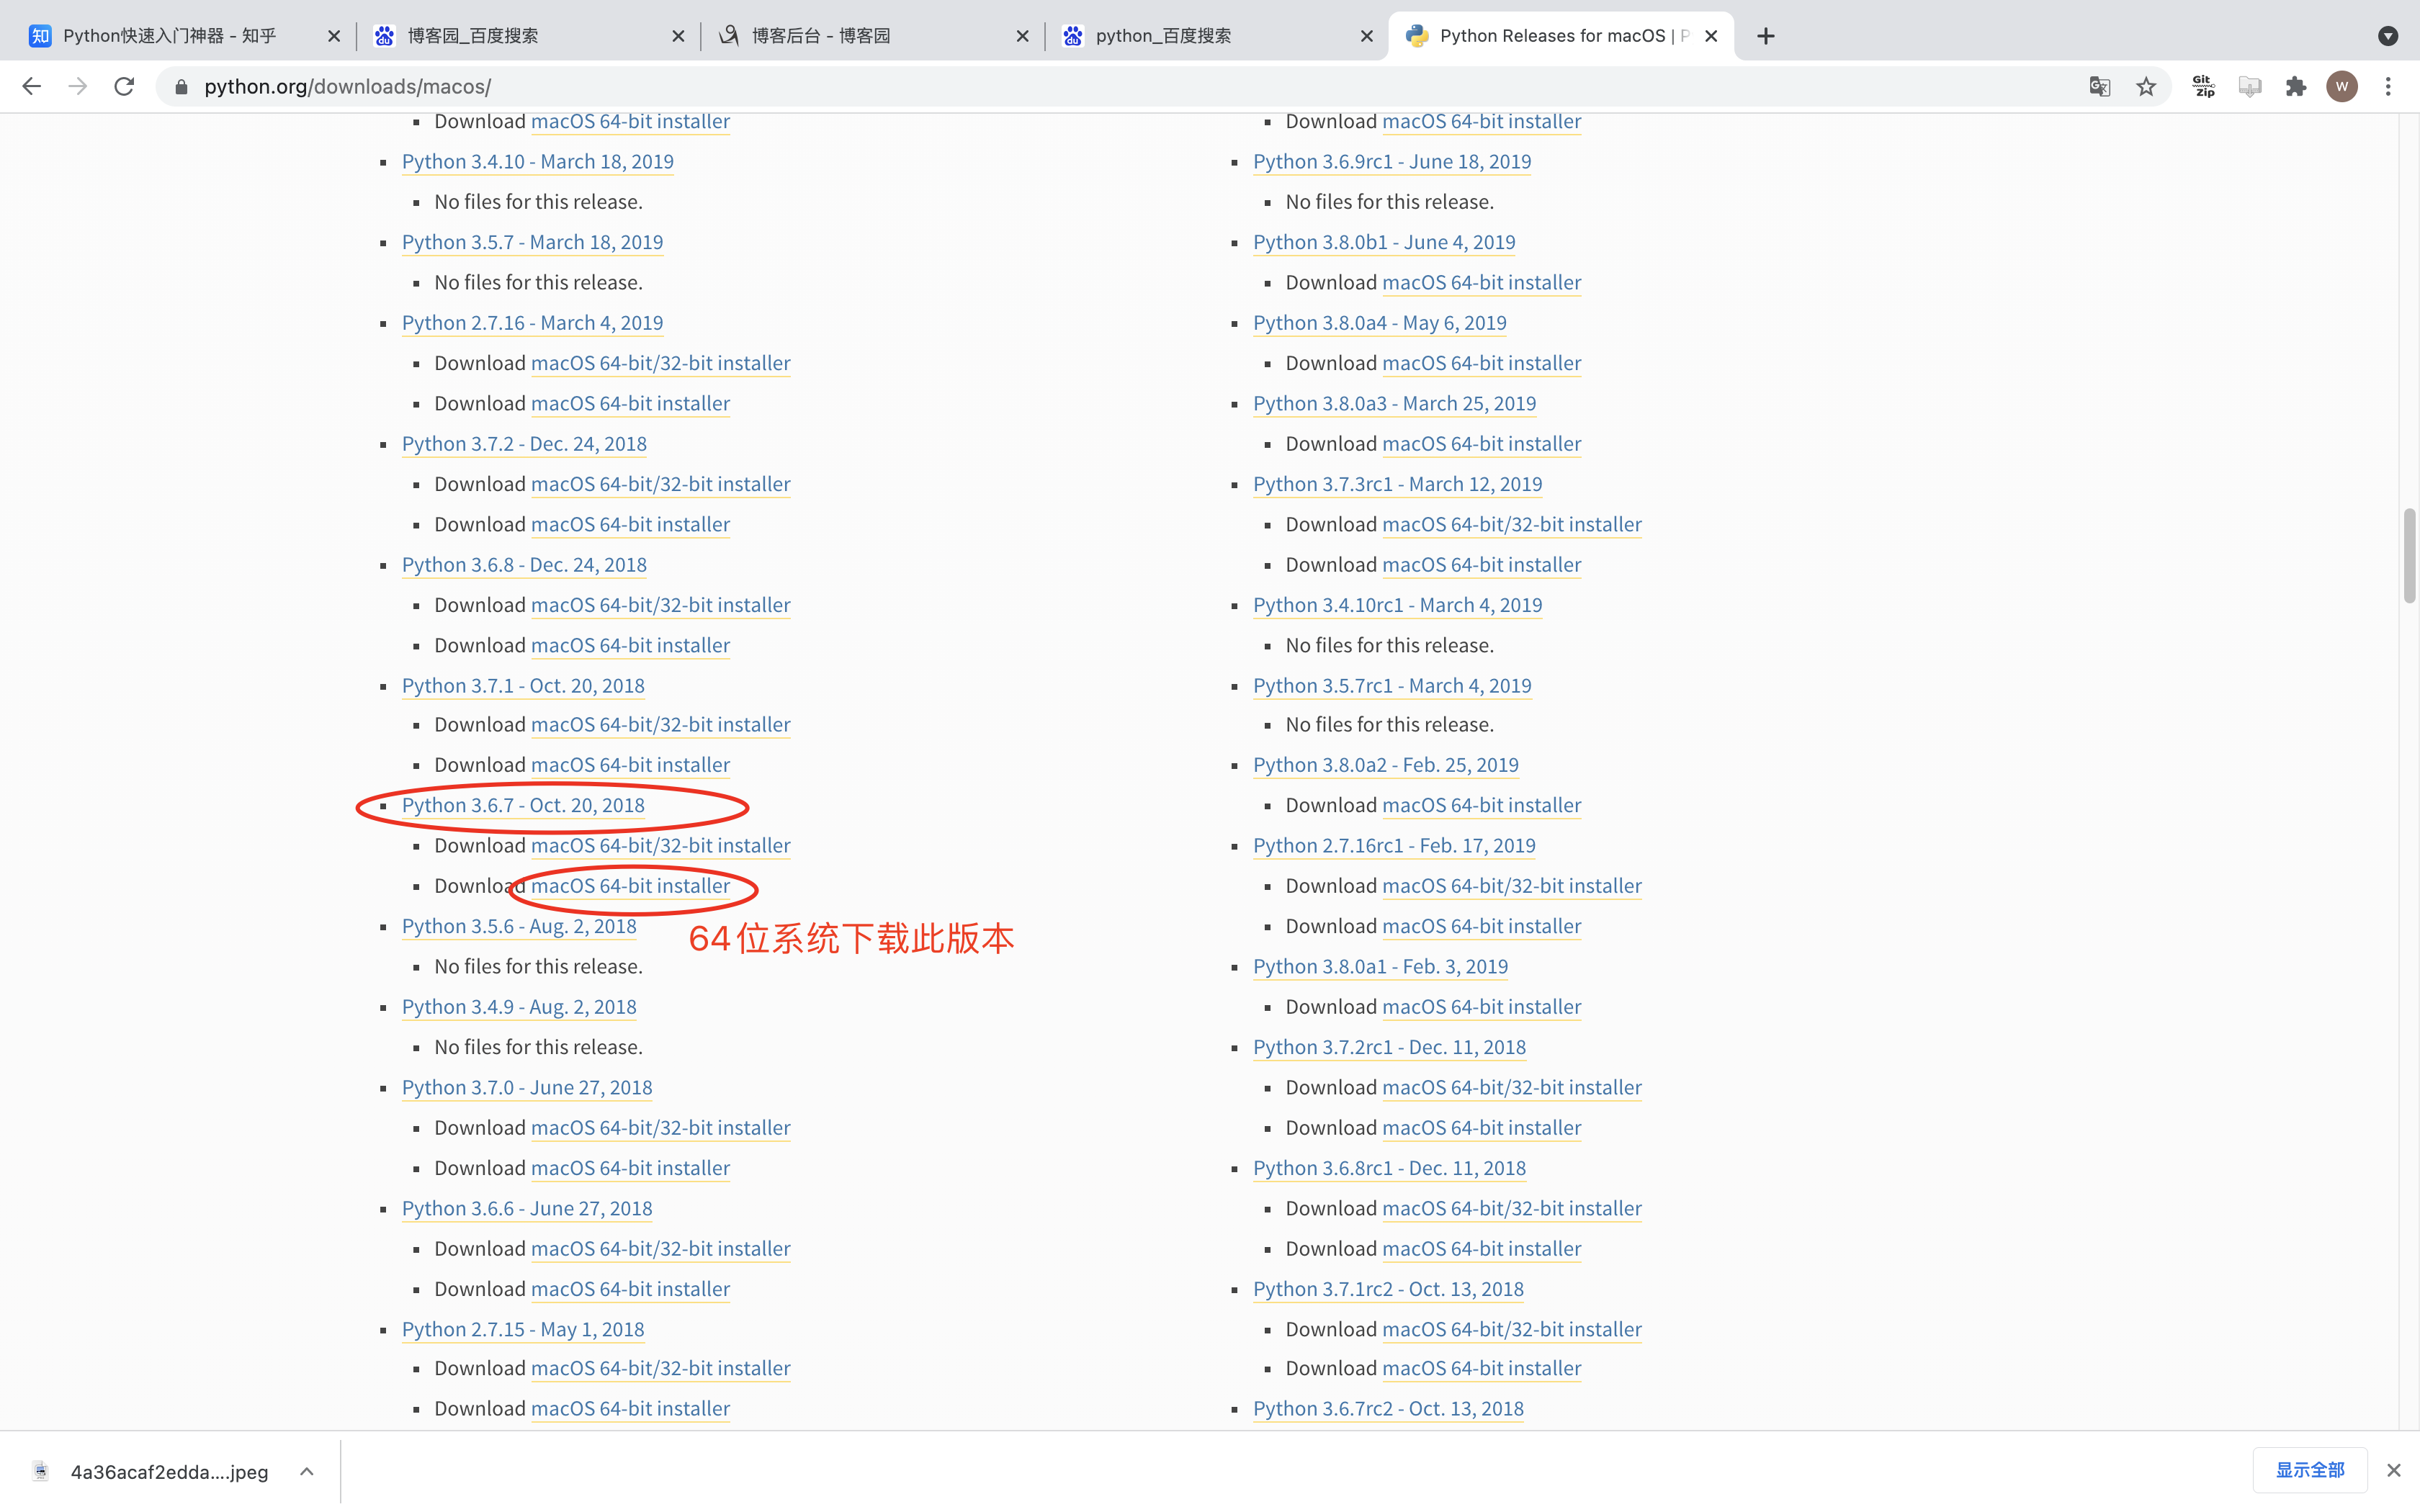Close the python_百度搜索 tab
This screenshot has width=2420, height=1512.
click(1366, 36)
